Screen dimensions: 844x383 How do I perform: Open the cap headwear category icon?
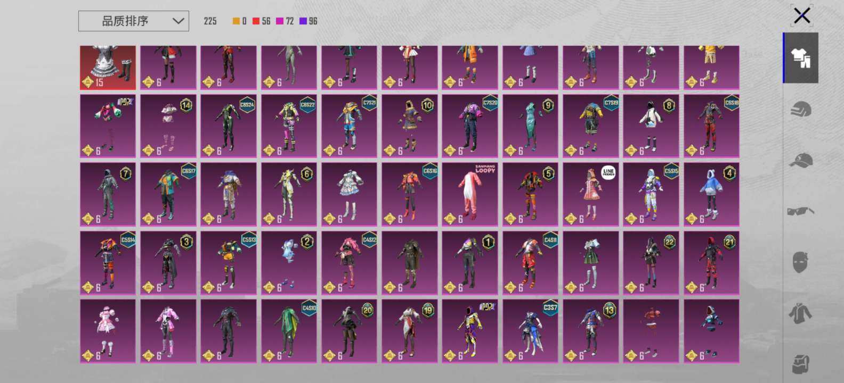[x=801, y=160]
